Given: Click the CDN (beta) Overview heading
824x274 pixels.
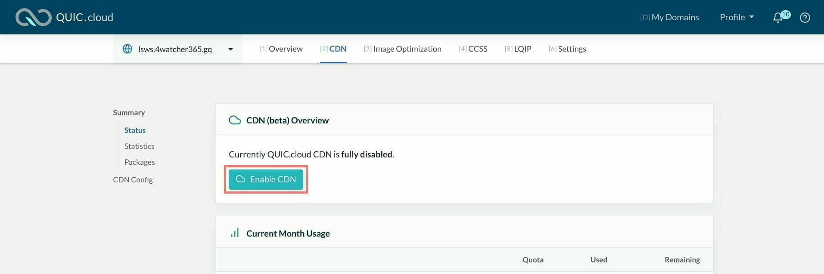Looking at the screenshot, I should coord(287,120).
